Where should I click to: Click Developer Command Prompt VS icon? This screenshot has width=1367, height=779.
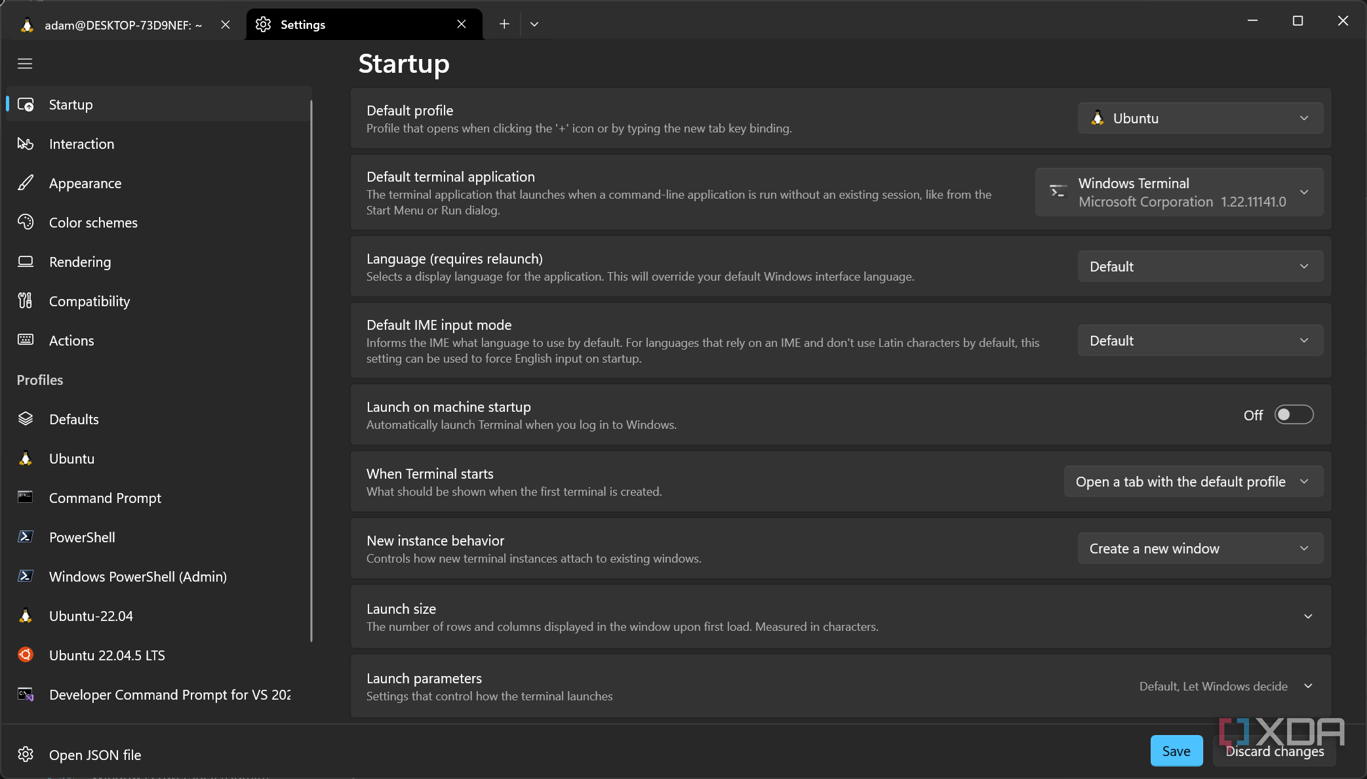pyautogui.click(x=26, y=694)
